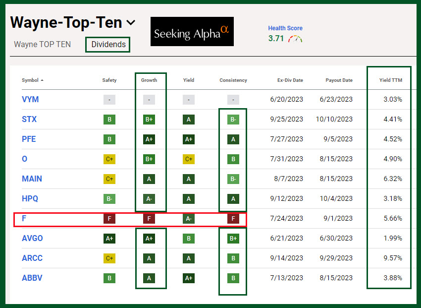Click the Health Score link

click(x=285, y=28)
